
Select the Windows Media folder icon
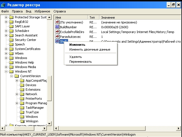point(11,67)
